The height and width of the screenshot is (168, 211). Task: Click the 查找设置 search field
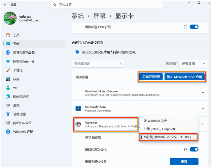click(107, 5)
